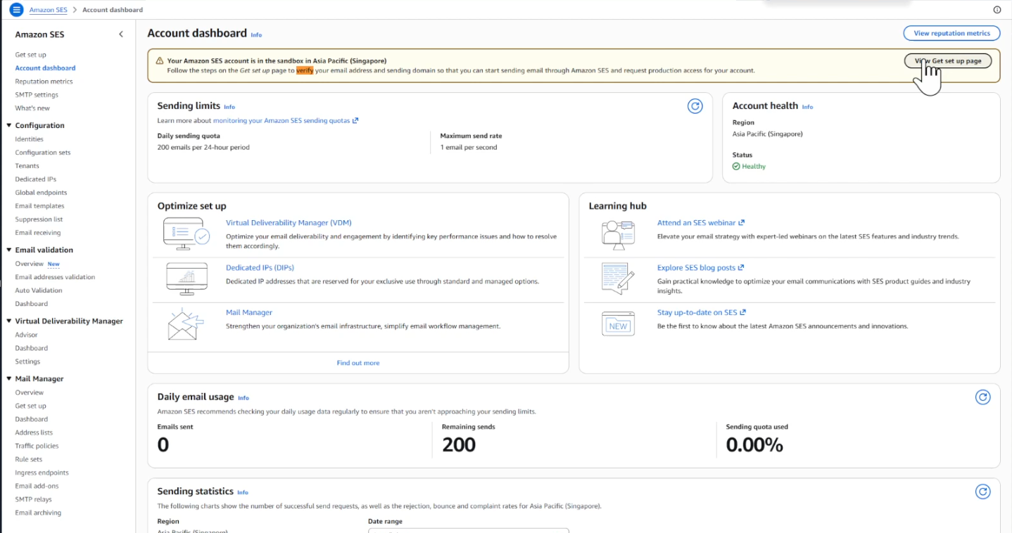Open Auto Validation in sidebar
The image size is (1012, 533).
(39, 290)
